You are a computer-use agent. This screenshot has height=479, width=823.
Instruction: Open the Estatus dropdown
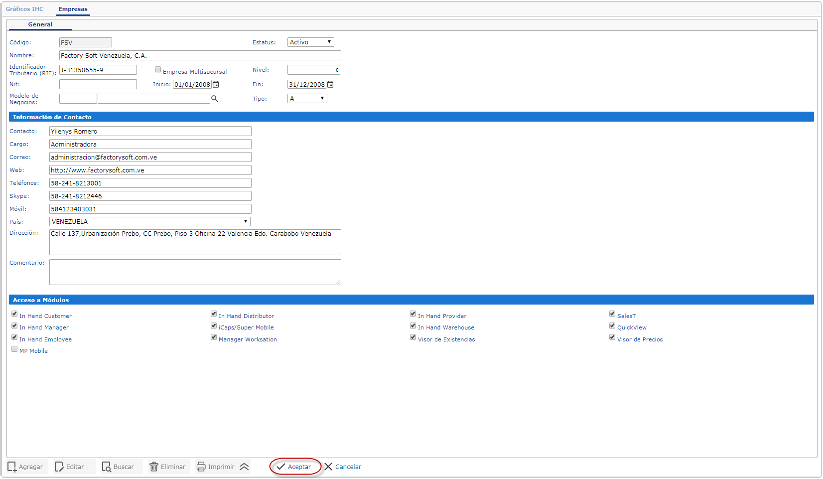(x=310, y=42)
